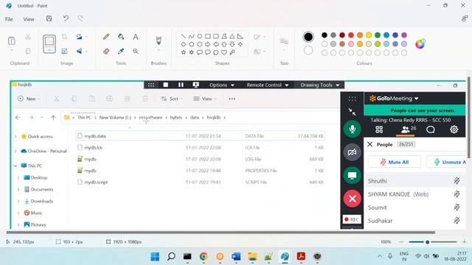Click the Paint horizontal scrollbar

(x=221, y=233)
